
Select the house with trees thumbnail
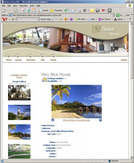pyautogui.click(x=19, y=93)
